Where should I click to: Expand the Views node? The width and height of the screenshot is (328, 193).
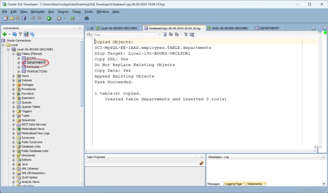point(14,76)
